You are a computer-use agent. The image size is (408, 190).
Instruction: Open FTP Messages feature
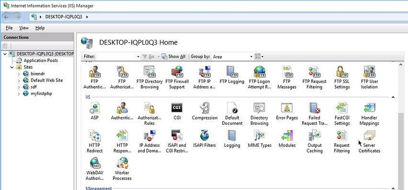[x=287, y=77]
